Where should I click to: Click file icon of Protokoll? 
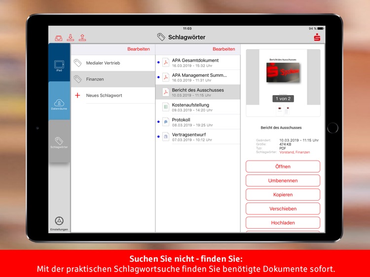(166, 122)
